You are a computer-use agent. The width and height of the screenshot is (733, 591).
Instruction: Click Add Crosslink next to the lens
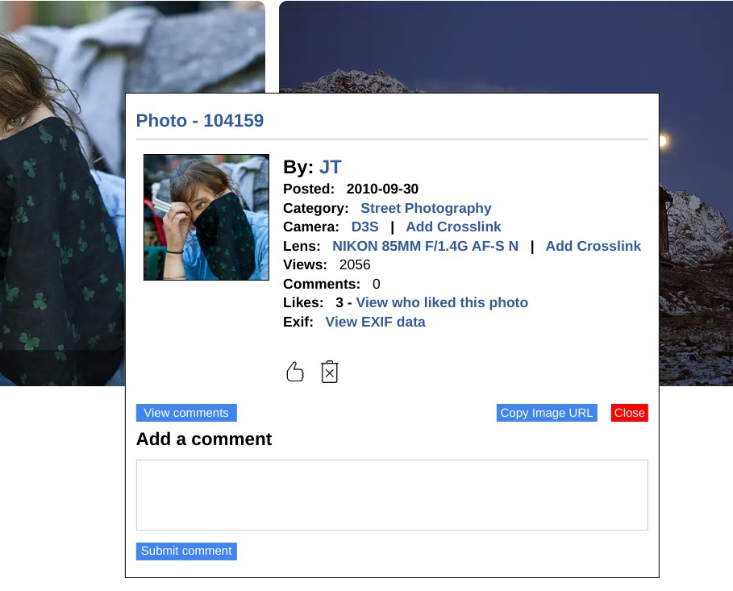click(x=593, y=246)
